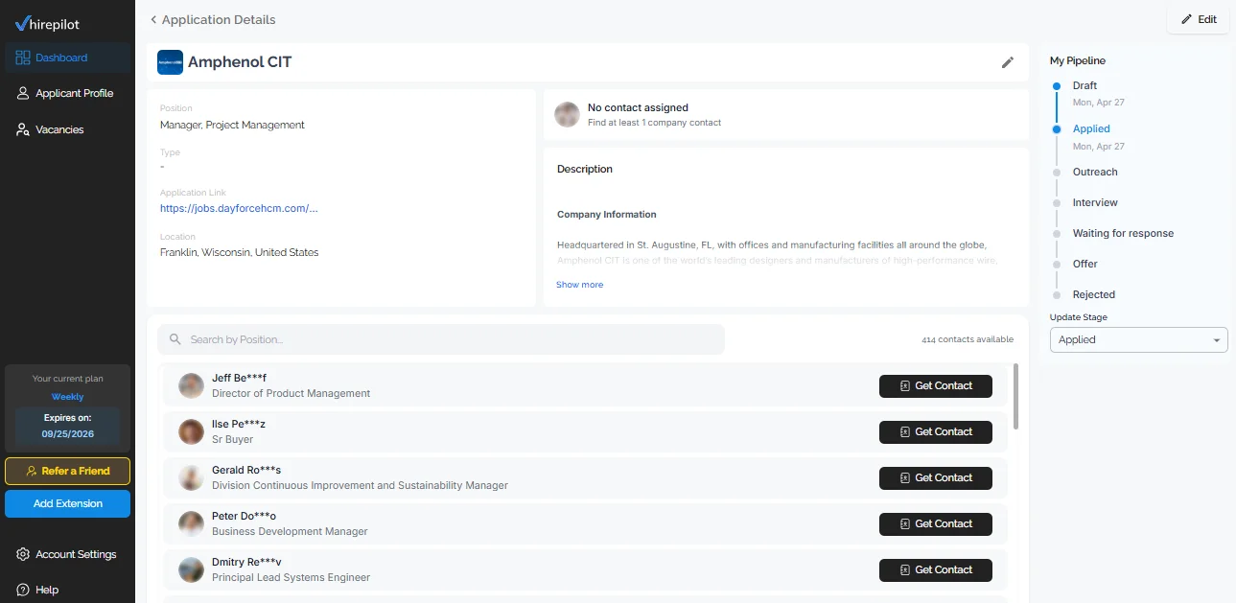Open Vacancies from the sidebar
This screenshot has height=603, width=1236.
(21, 128)
